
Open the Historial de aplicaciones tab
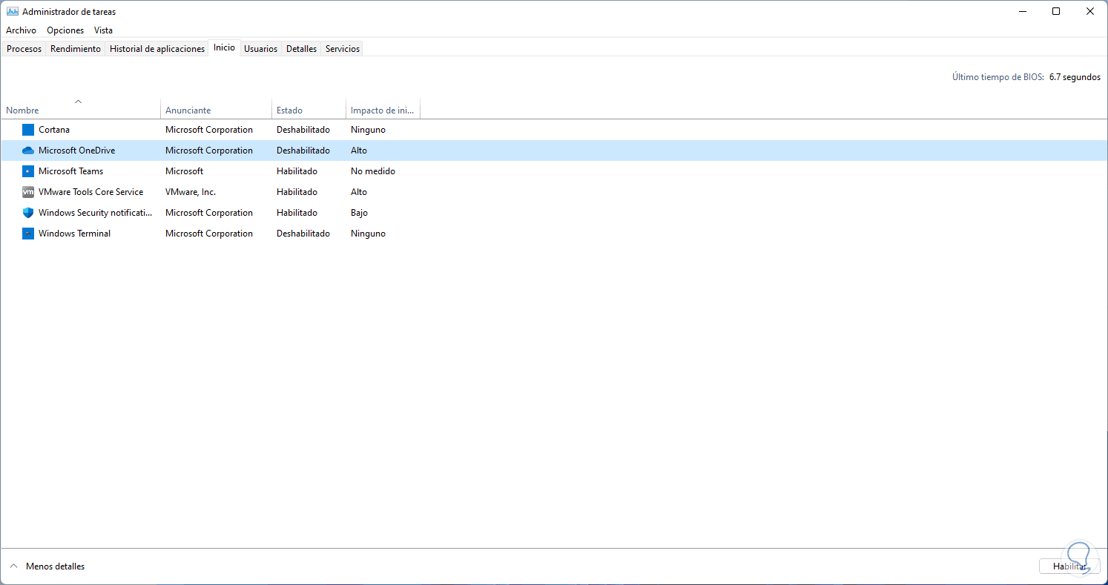(x=157, y=49)
